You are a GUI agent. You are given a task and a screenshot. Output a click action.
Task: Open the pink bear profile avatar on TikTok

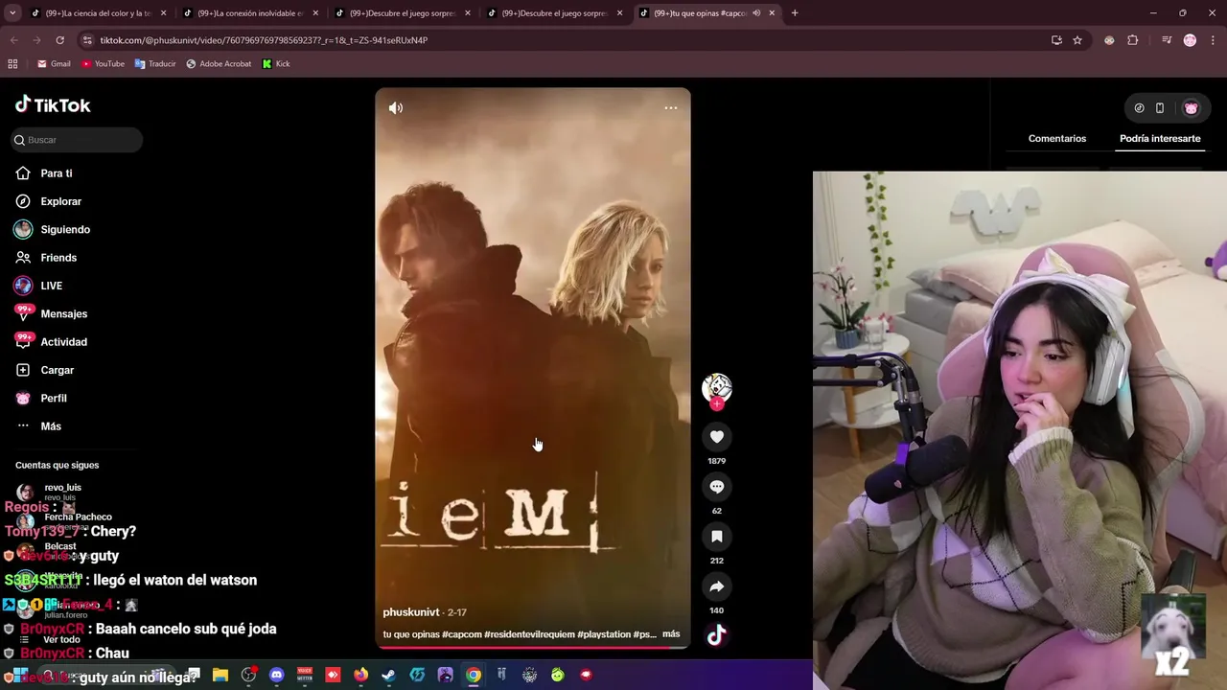(1192, 108)
